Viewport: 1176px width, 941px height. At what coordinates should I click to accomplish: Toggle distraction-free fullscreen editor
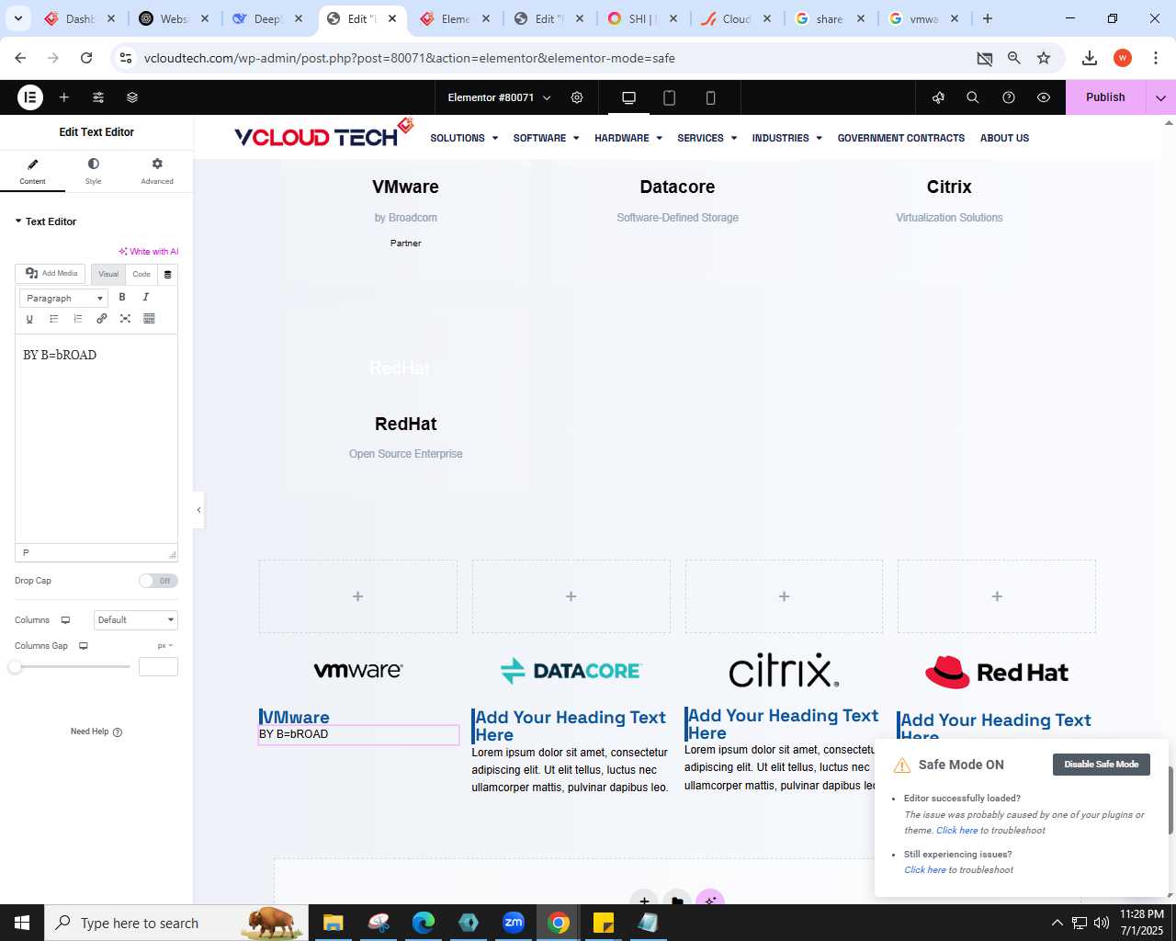click(x=125, y=319)
